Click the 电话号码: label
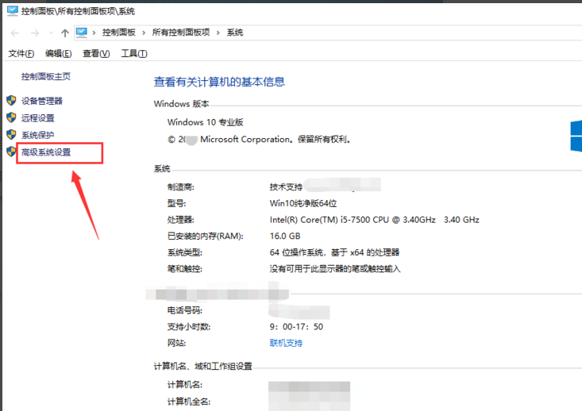 [185, 310]
